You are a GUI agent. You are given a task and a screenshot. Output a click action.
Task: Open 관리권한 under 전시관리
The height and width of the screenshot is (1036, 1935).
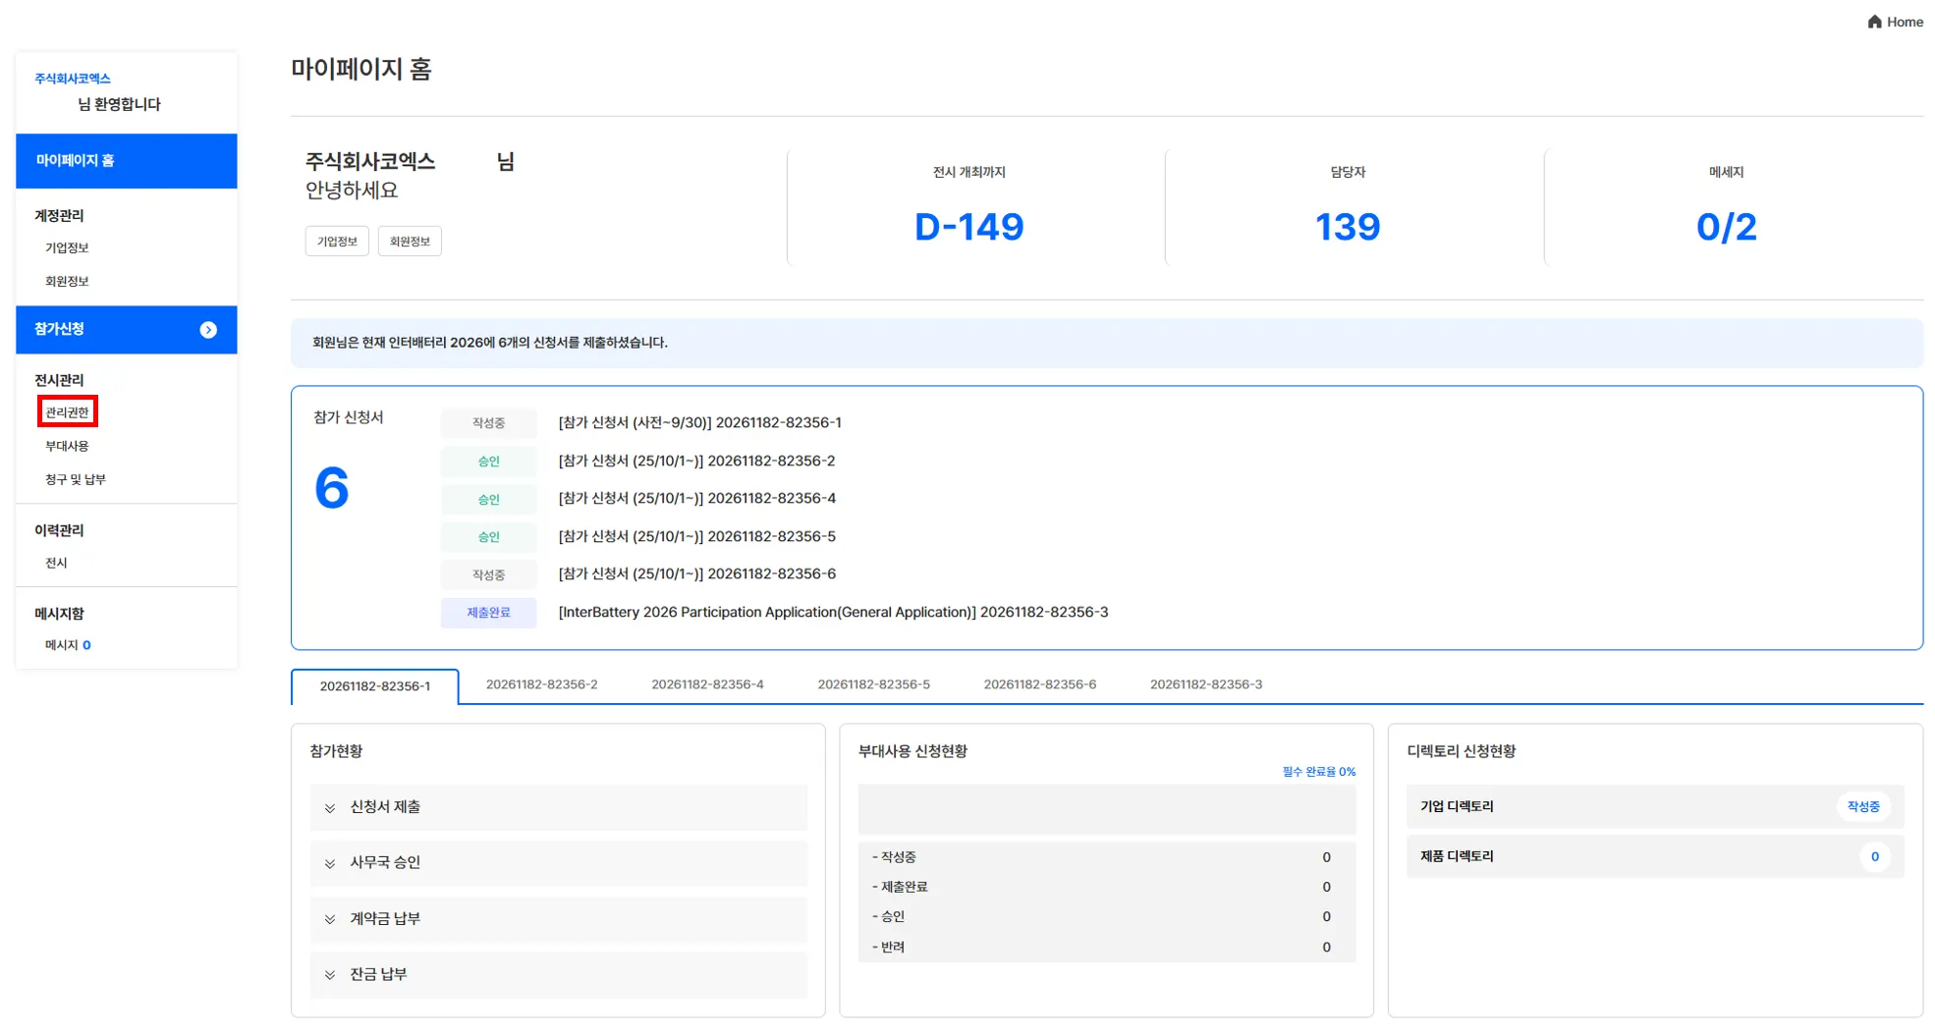click(67, 412)
